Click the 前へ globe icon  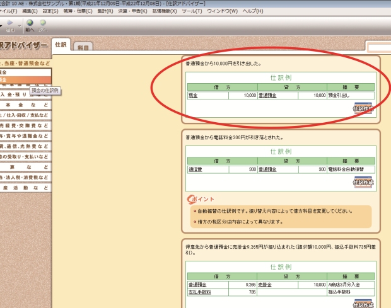point(30,23)
